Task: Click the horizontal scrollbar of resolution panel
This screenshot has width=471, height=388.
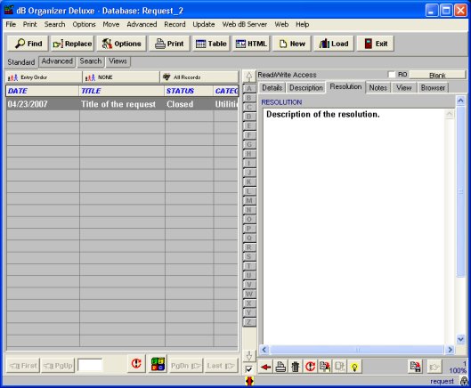Action: click(x=356, y=350)
